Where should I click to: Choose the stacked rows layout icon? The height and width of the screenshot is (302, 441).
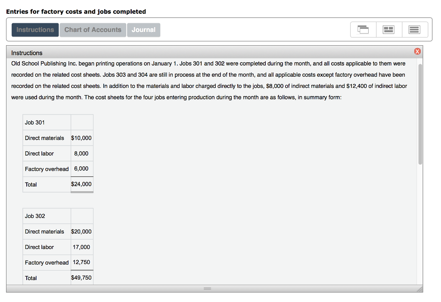click(414, 30)
